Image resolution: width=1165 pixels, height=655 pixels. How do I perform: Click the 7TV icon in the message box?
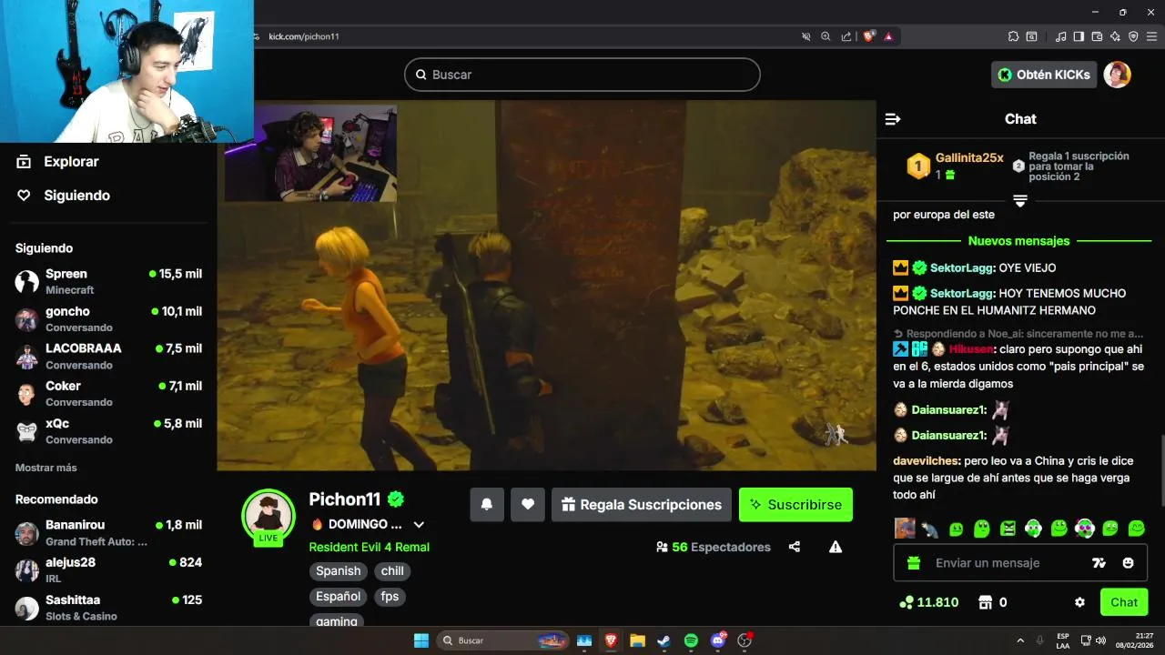tap(1099, 563)
